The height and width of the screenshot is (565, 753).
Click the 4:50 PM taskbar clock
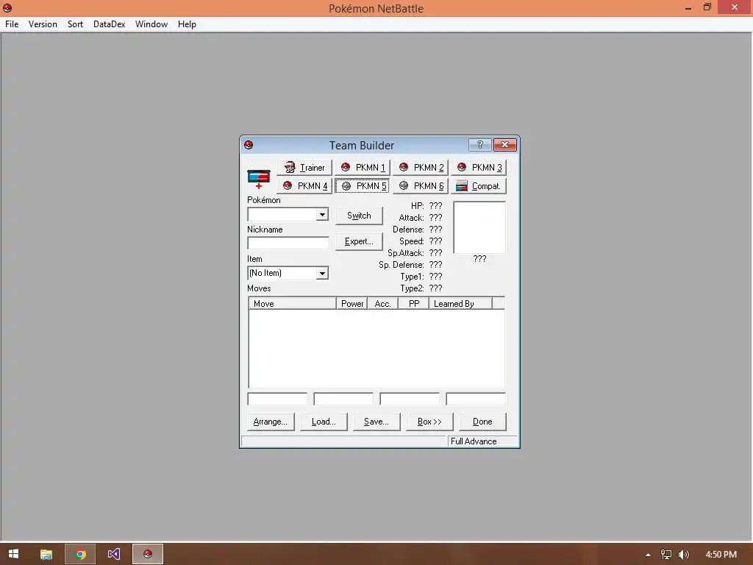(x=721, y=555)
